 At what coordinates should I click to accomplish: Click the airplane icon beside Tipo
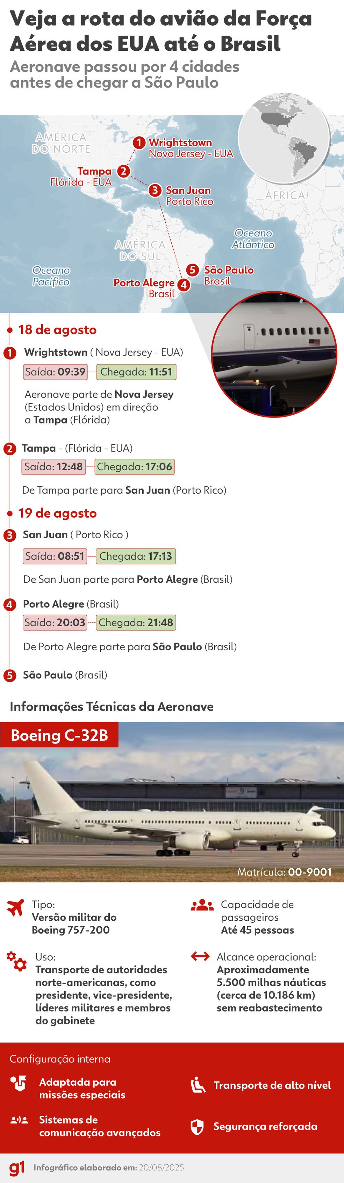tap(16, 907)
